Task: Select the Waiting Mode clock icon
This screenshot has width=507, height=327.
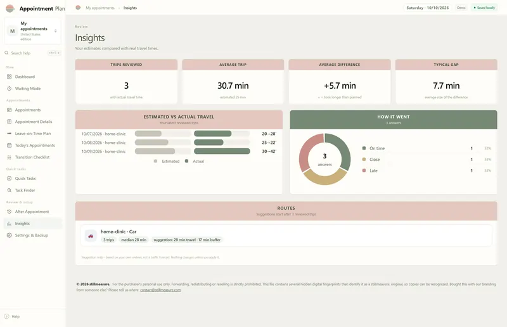Action: (9, 88)
